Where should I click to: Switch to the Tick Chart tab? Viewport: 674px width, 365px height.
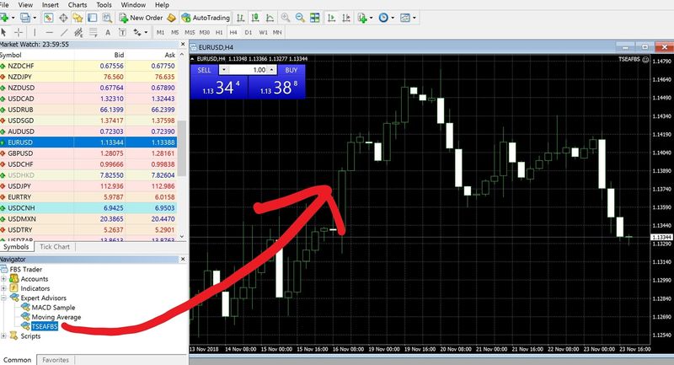coord(56,247)
